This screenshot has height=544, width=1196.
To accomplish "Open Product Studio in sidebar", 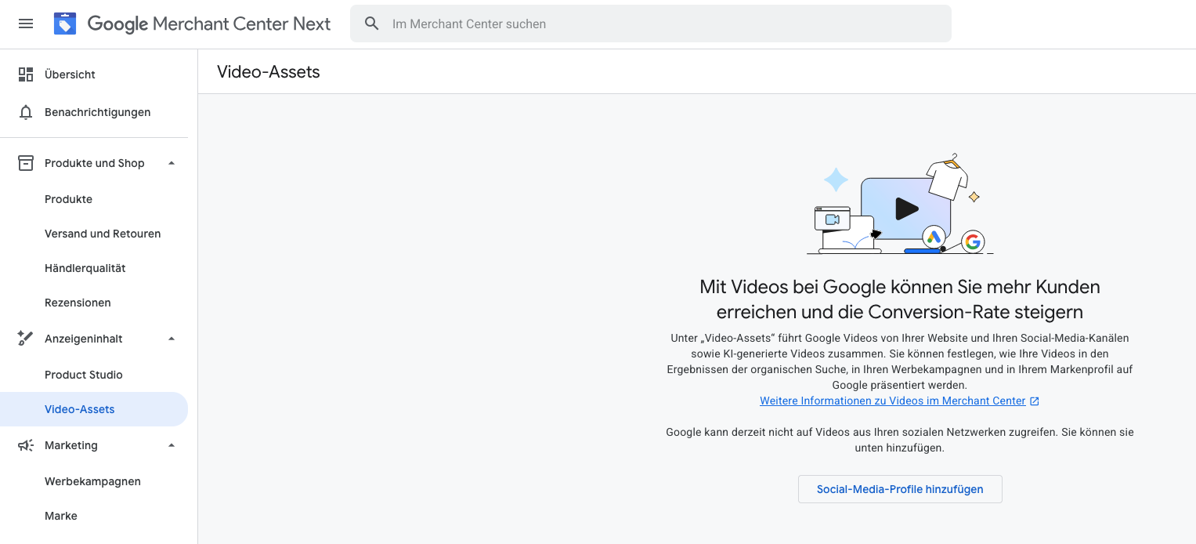I will (x=84, y=375).
